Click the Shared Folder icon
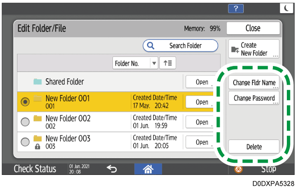Screen dimensions: 296x188 [x=38, y=82]
